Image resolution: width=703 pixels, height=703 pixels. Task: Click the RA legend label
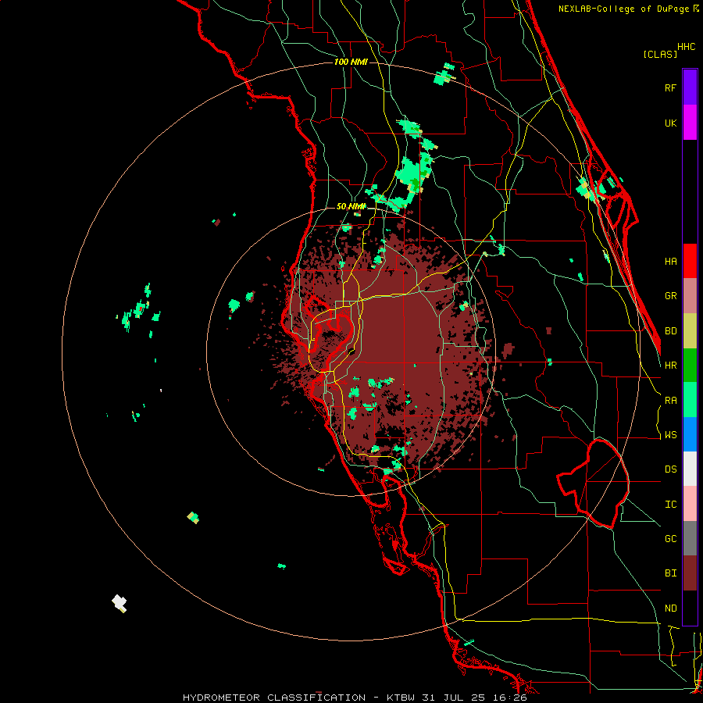(x=670, y=401)
